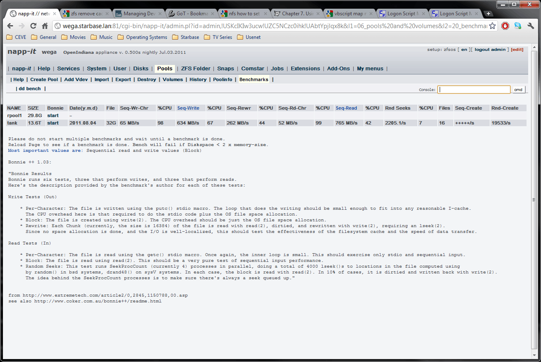Open the Jobs menu

tap(278, 69)
